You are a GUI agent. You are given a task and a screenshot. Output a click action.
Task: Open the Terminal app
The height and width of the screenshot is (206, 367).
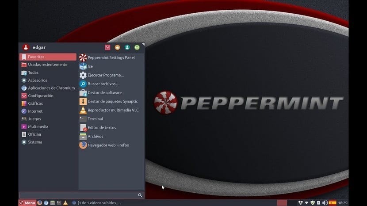(95, 119)
